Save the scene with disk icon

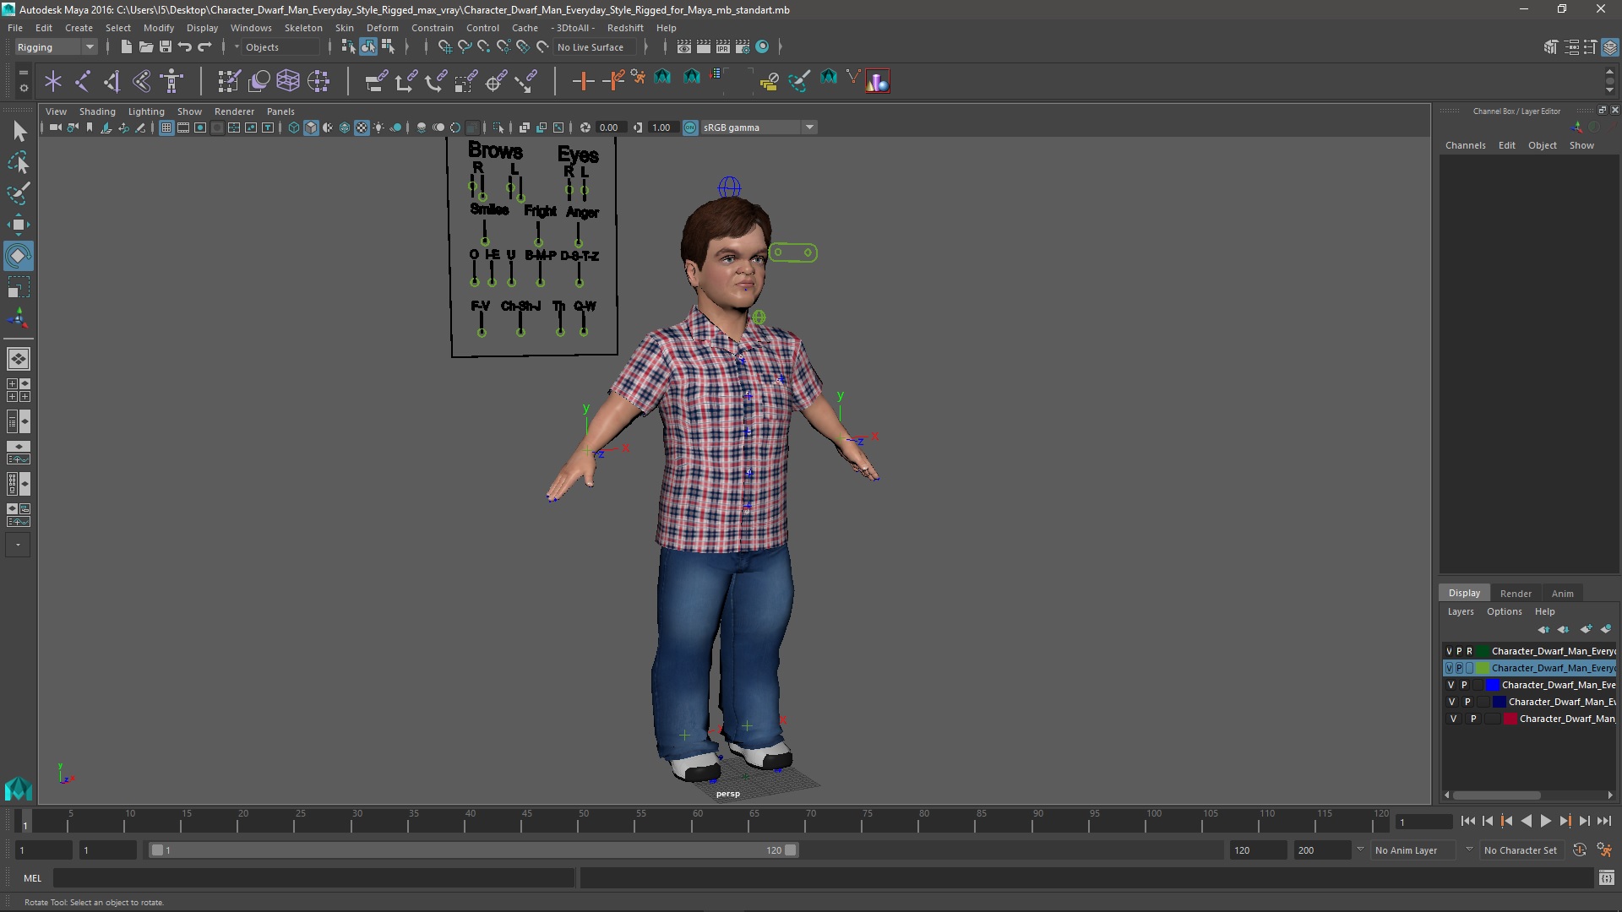pos(166,47)
